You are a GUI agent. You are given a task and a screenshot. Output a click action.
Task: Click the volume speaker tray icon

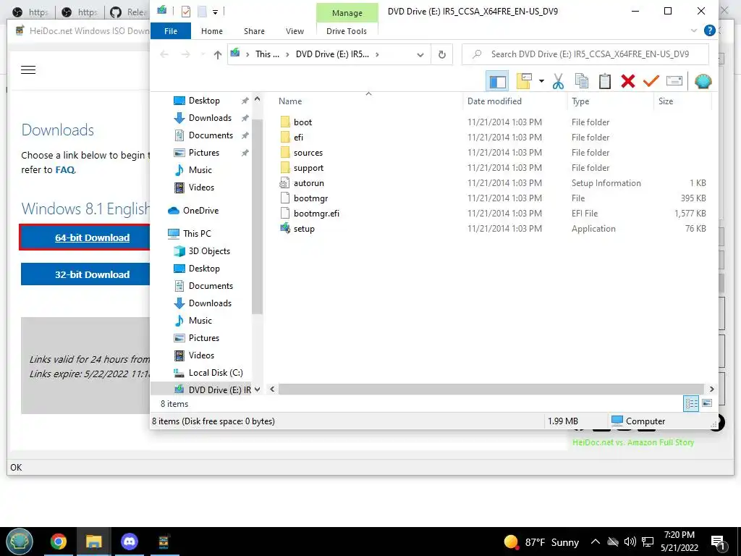(x=630, y=542)
